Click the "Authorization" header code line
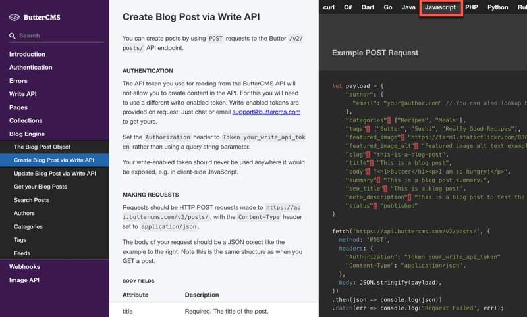The height and width of the screenshot is (317, 527). tap(423, 257)
